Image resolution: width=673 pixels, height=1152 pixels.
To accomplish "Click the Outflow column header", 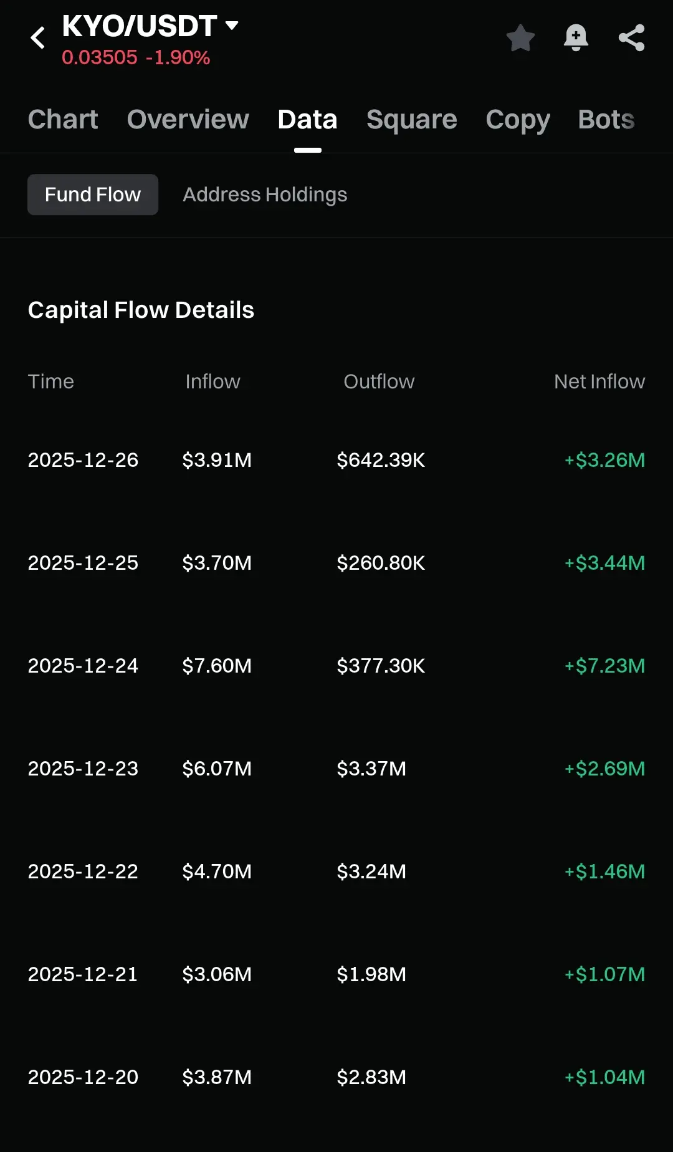I will (379, 382).
